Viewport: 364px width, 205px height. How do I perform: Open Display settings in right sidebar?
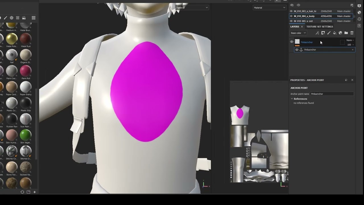tap(359, 6)
